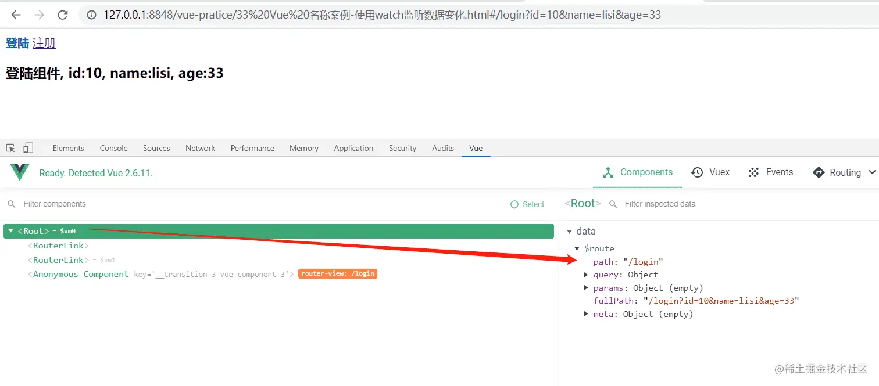
Task: Collapse the data section arrow
Action: click(x=569, y=232)
